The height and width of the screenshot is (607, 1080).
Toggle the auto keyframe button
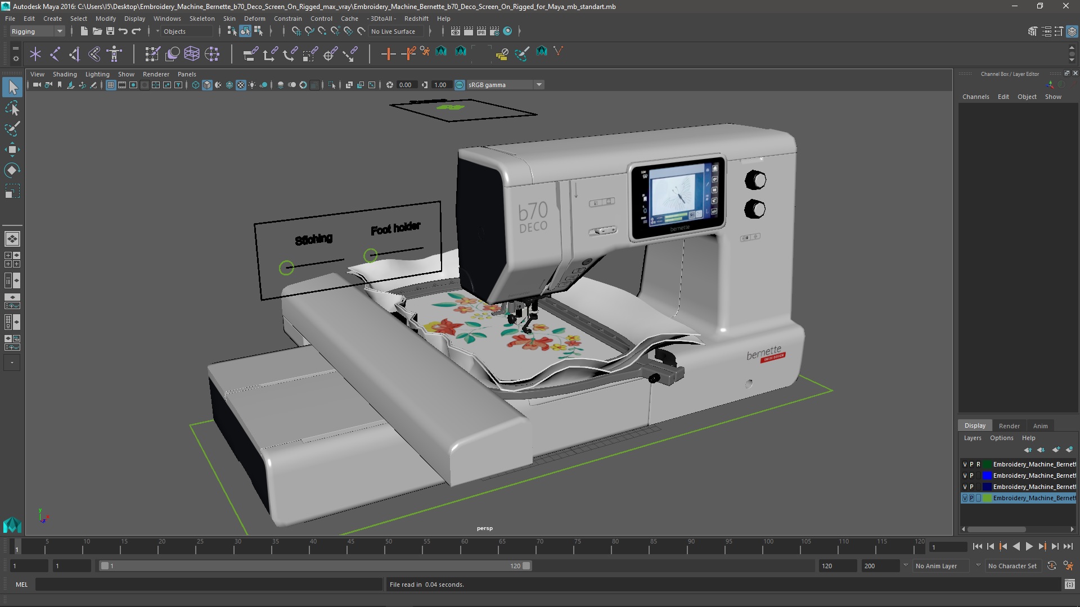click(x=1051, y=566)
